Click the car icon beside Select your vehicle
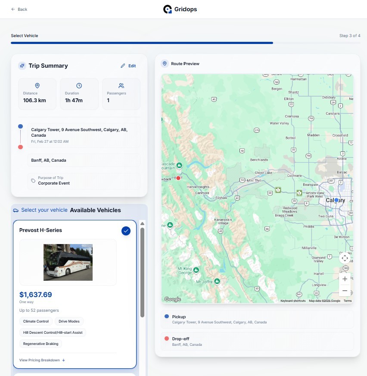 point(16,210)
